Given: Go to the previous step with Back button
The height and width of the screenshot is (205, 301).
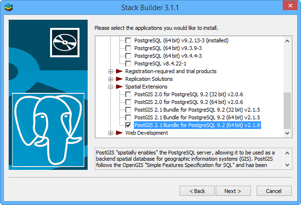Looking at the screenshot, I should point(197,191).
